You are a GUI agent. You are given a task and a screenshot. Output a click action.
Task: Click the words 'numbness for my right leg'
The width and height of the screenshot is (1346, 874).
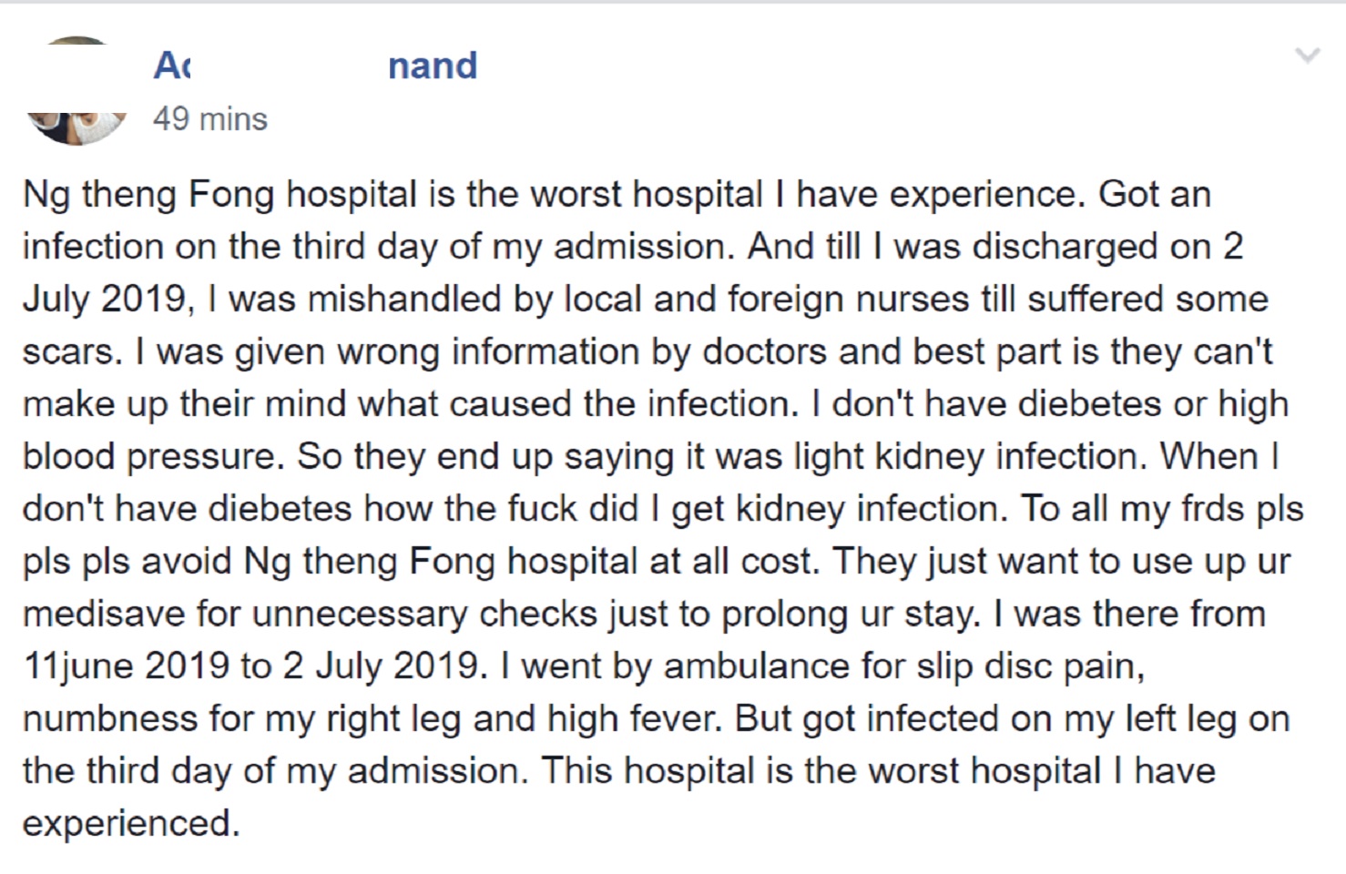click(243, 719)
